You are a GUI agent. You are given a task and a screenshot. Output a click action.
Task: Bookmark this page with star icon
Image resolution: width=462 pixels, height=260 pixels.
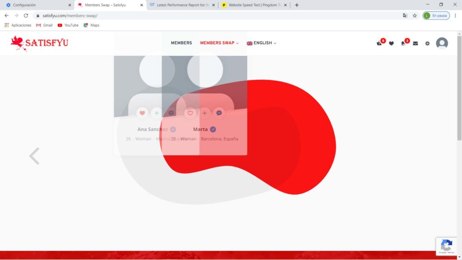coord(415,16)
